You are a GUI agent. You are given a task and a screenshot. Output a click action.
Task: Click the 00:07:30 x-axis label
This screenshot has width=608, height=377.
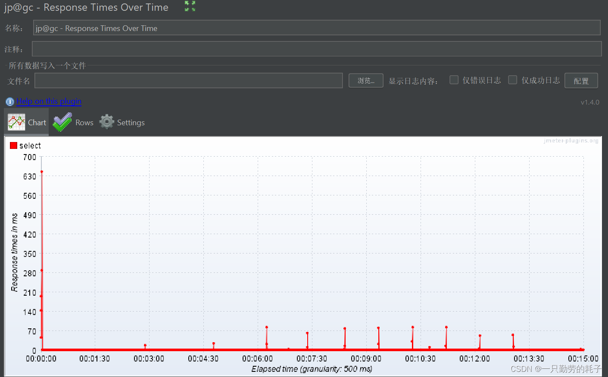312,358
